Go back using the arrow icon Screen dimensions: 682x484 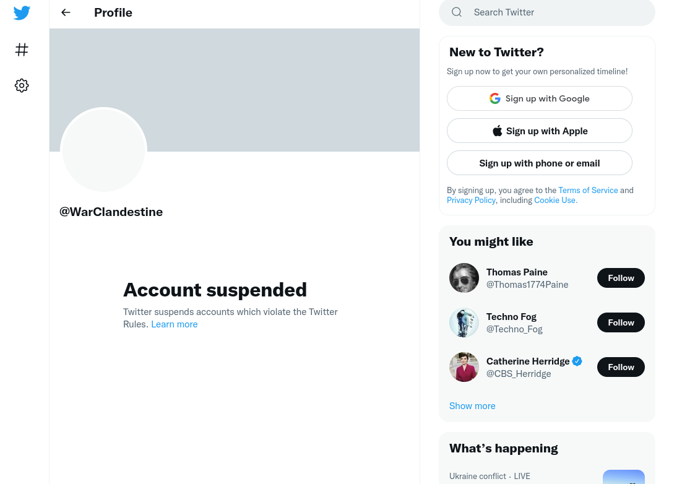pyautogui.click(x=66, y=12)
